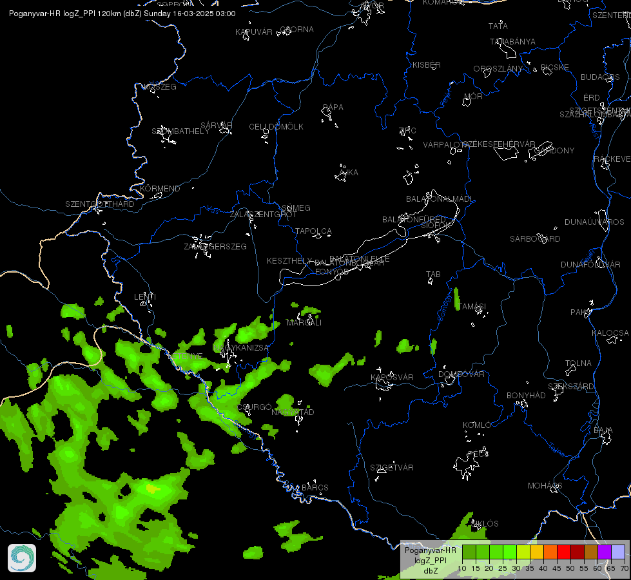631x580 pixels.
Task: Click the MARCALI city label
Action: [304, 322]
